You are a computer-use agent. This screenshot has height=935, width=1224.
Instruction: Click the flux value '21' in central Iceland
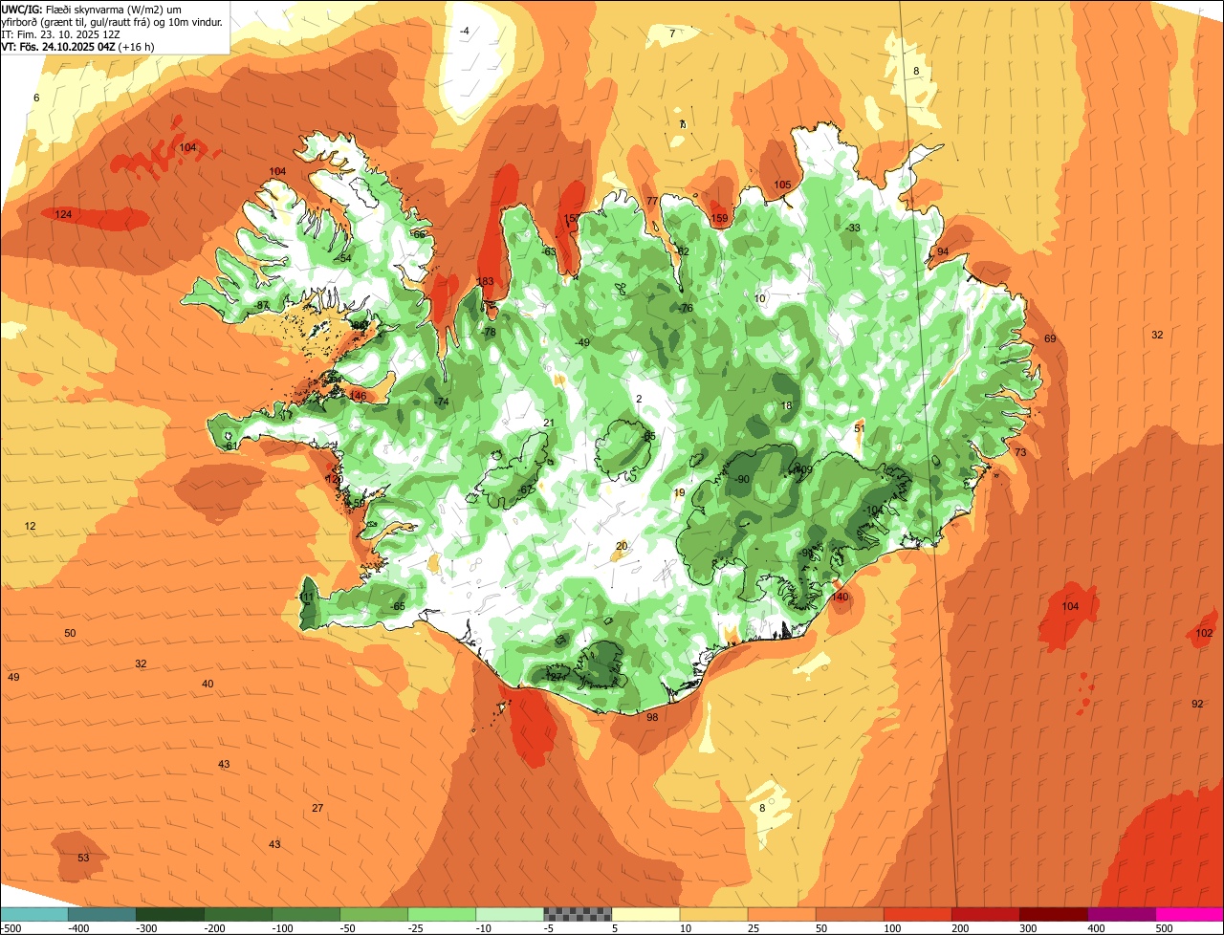(x=549, y=423)
